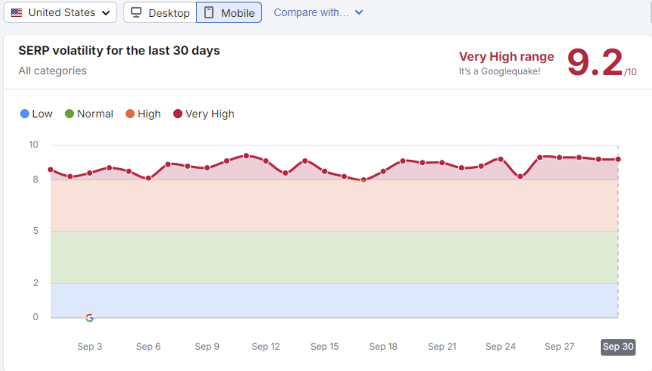Click the Sep 3 axis date label
The height and width of the screenshot is (371, 652).
[90, 347]
